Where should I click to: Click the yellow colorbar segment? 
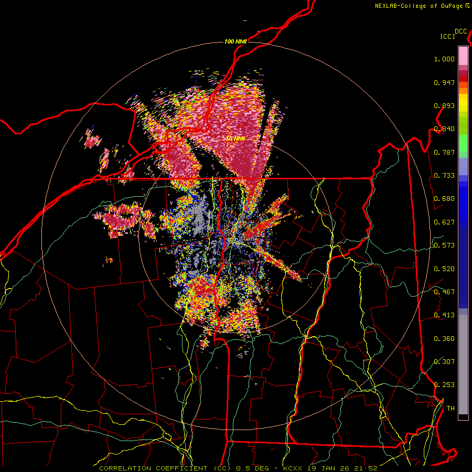point(463,103)
